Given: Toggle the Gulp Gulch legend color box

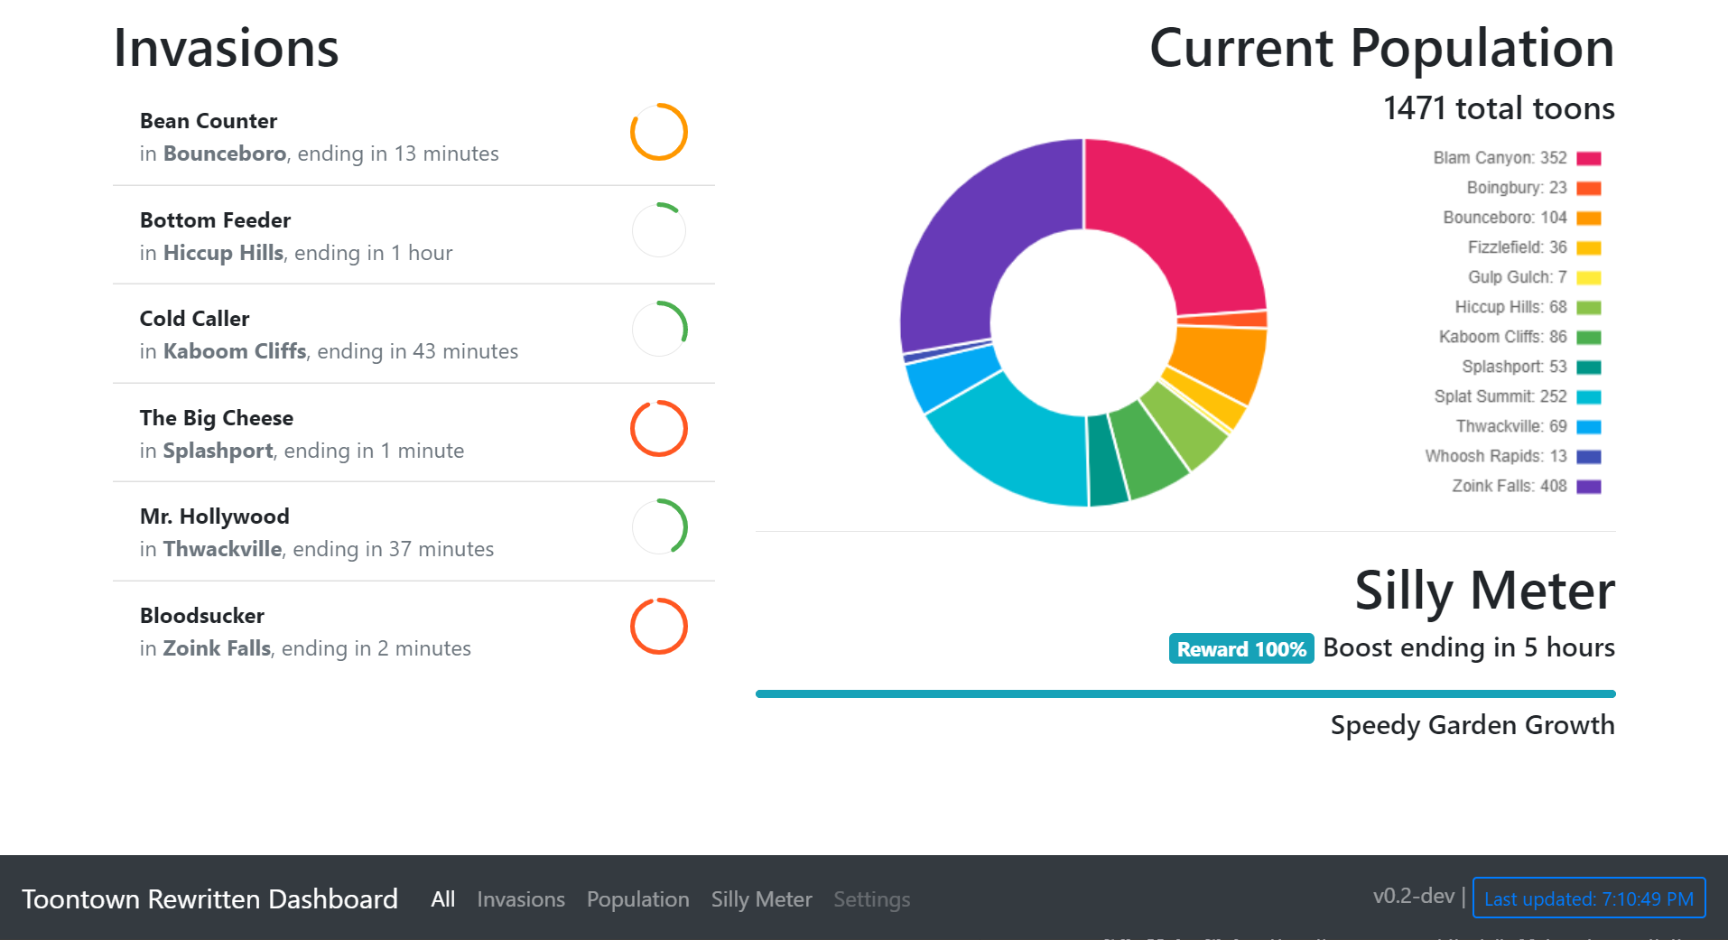Looking at the screenshot, I should coord(1589,277).
